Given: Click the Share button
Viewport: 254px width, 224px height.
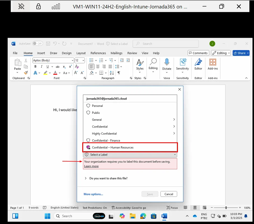Looking at the screenshot, I should coord(241,53).
